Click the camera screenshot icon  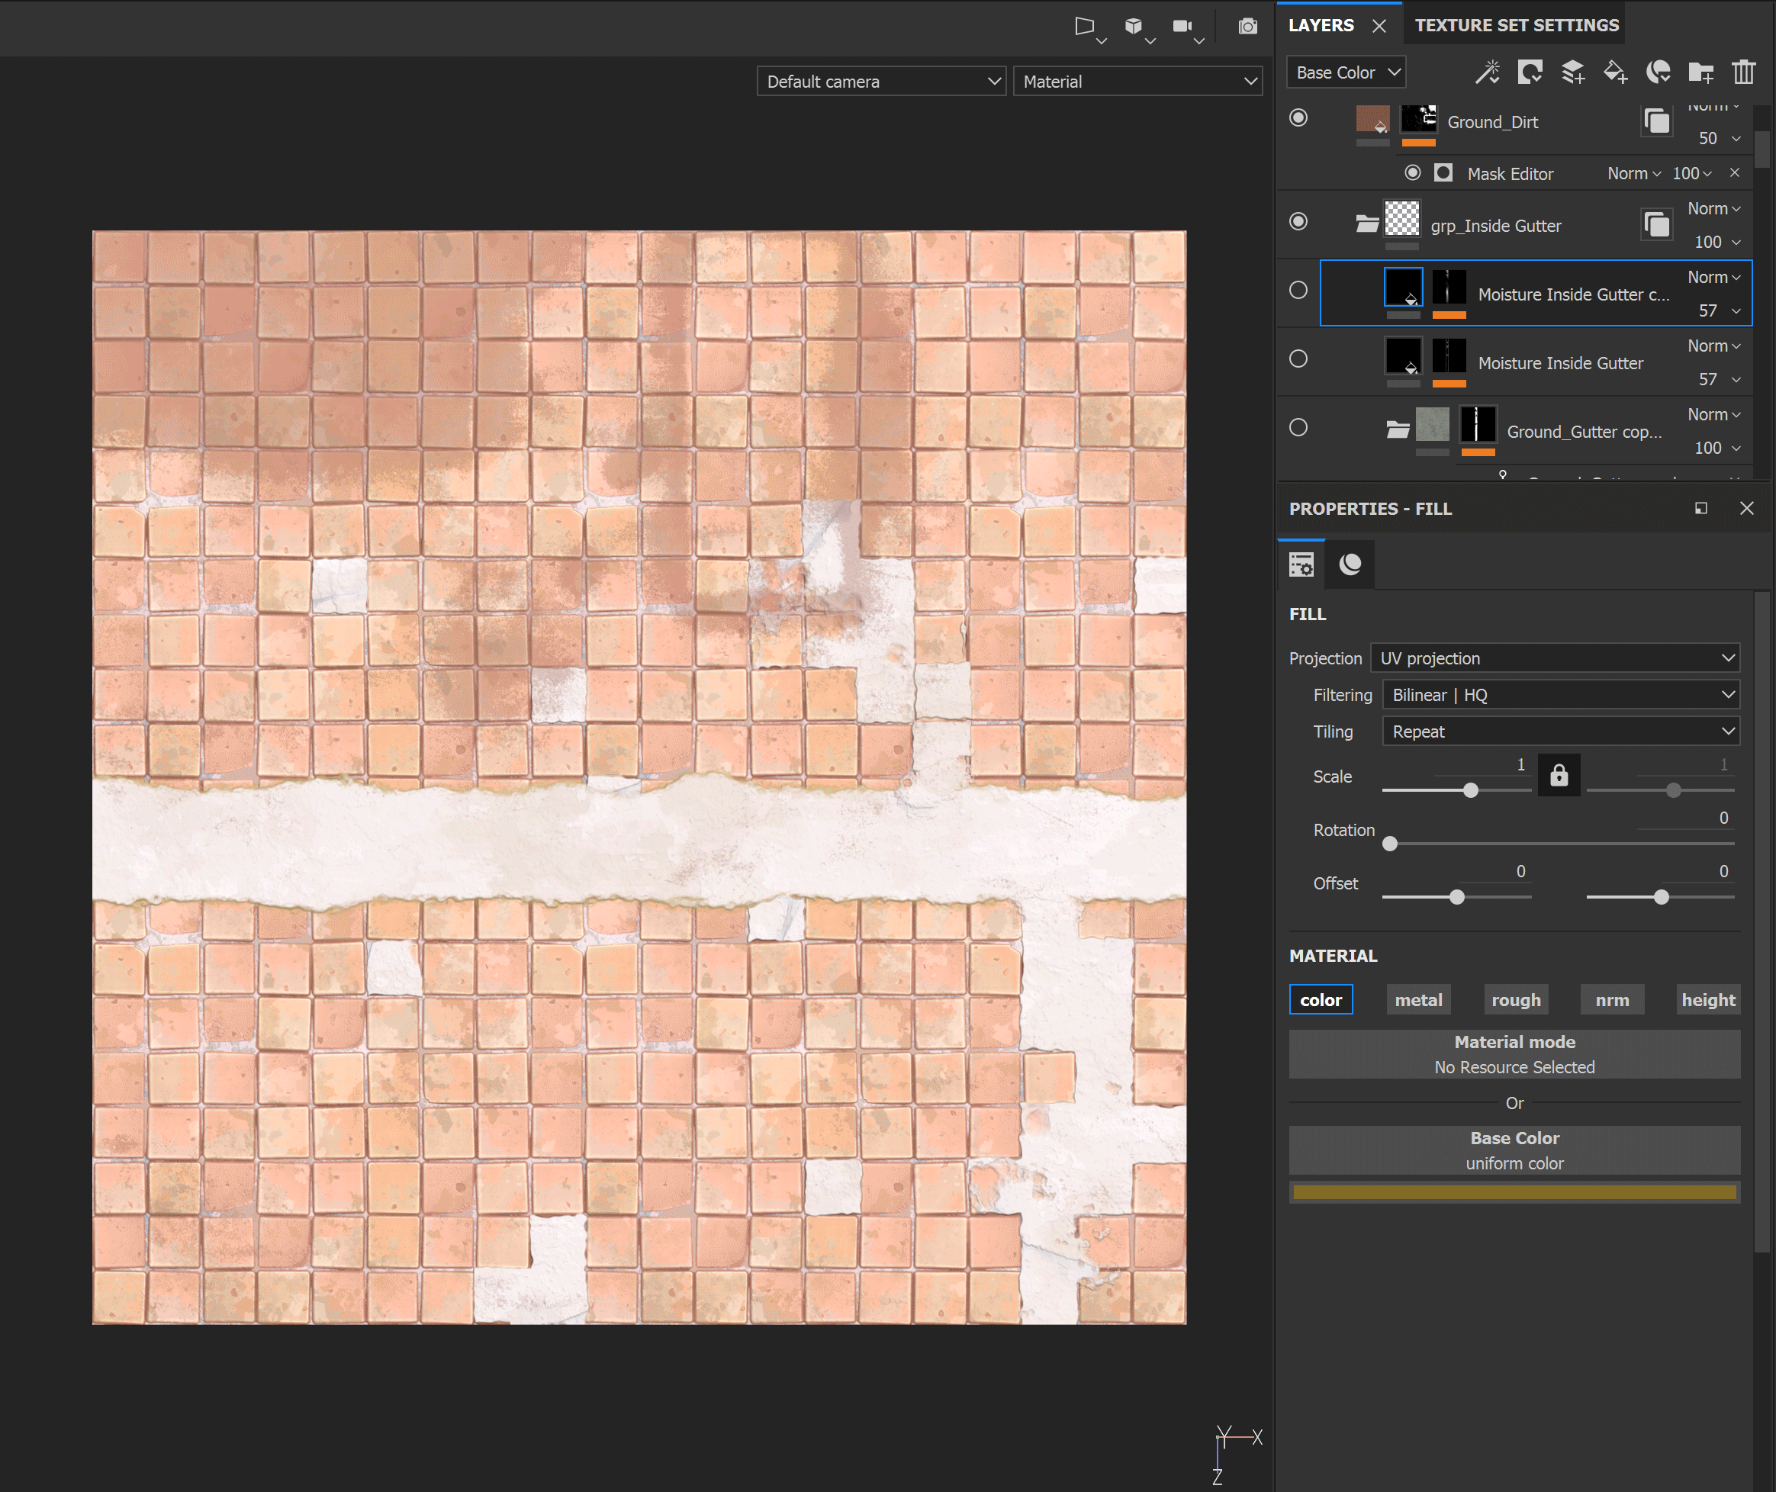click(x=1247, y=26)
